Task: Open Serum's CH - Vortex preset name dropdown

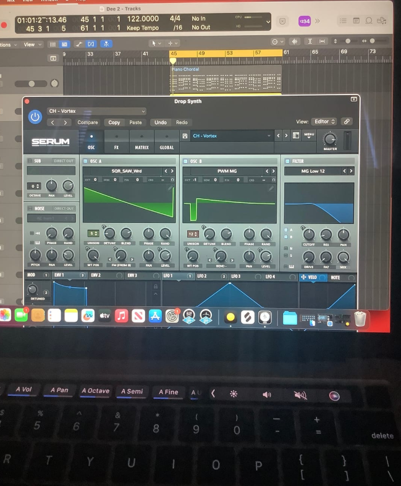Action: 231,136
